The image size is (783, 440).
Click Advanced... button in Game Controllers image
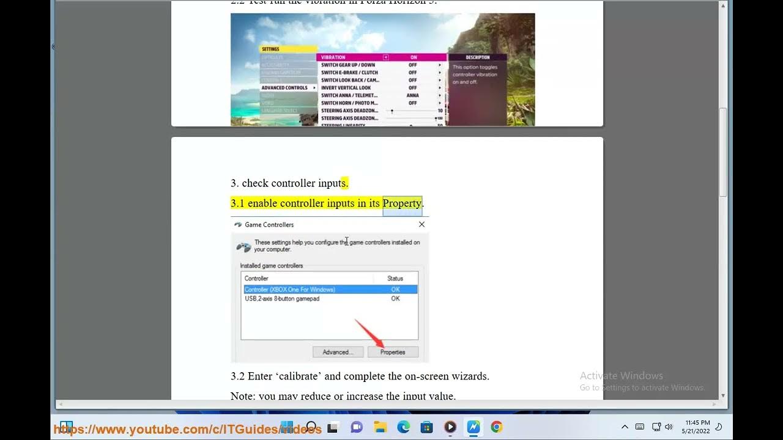point(338,352)
